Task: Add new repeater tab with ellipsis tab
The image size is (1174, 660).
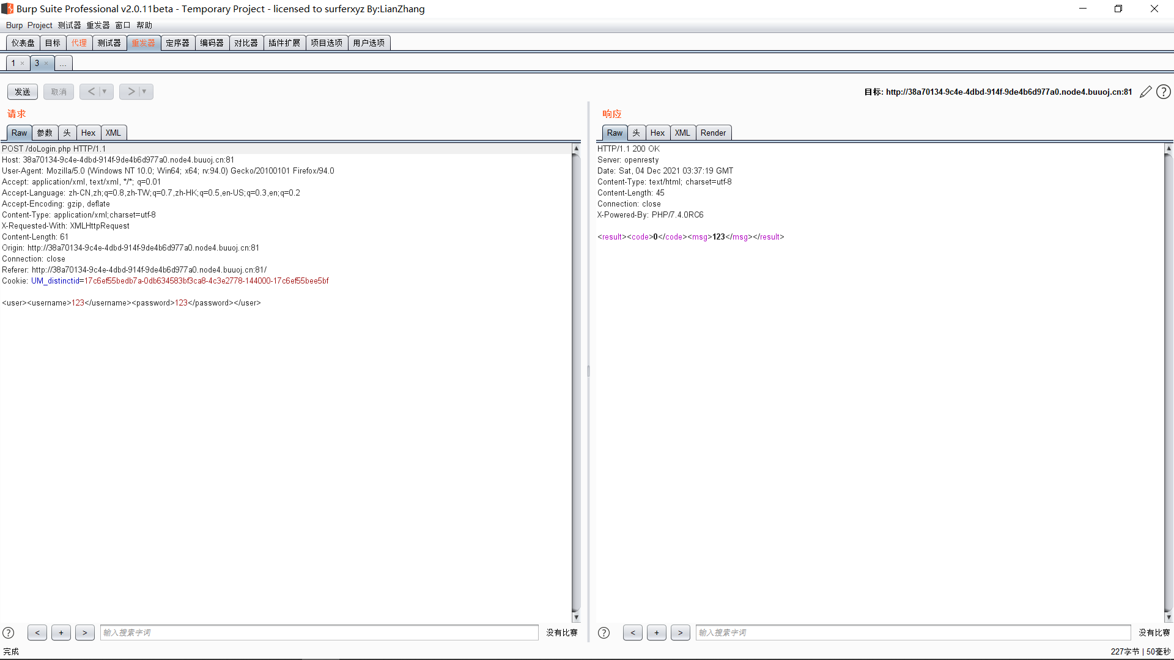Action: 63,64
